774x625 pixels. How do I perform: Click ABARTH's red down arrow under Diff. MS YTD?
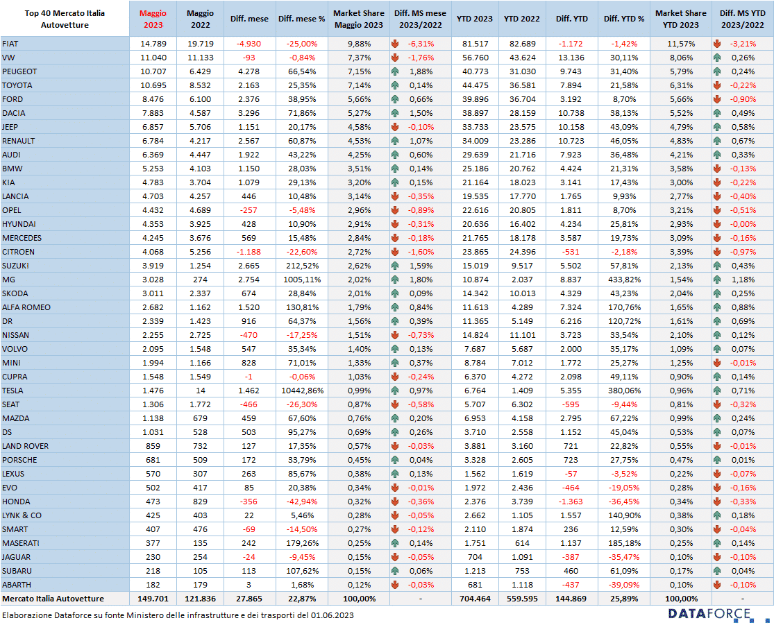click(x=717, y=585)
